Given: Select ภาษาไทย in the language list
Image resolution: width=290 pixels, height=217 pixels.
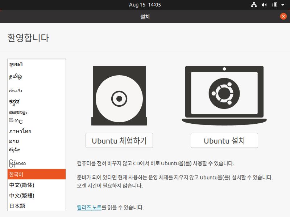Looking at the screenshot, I should coord(37,131).
